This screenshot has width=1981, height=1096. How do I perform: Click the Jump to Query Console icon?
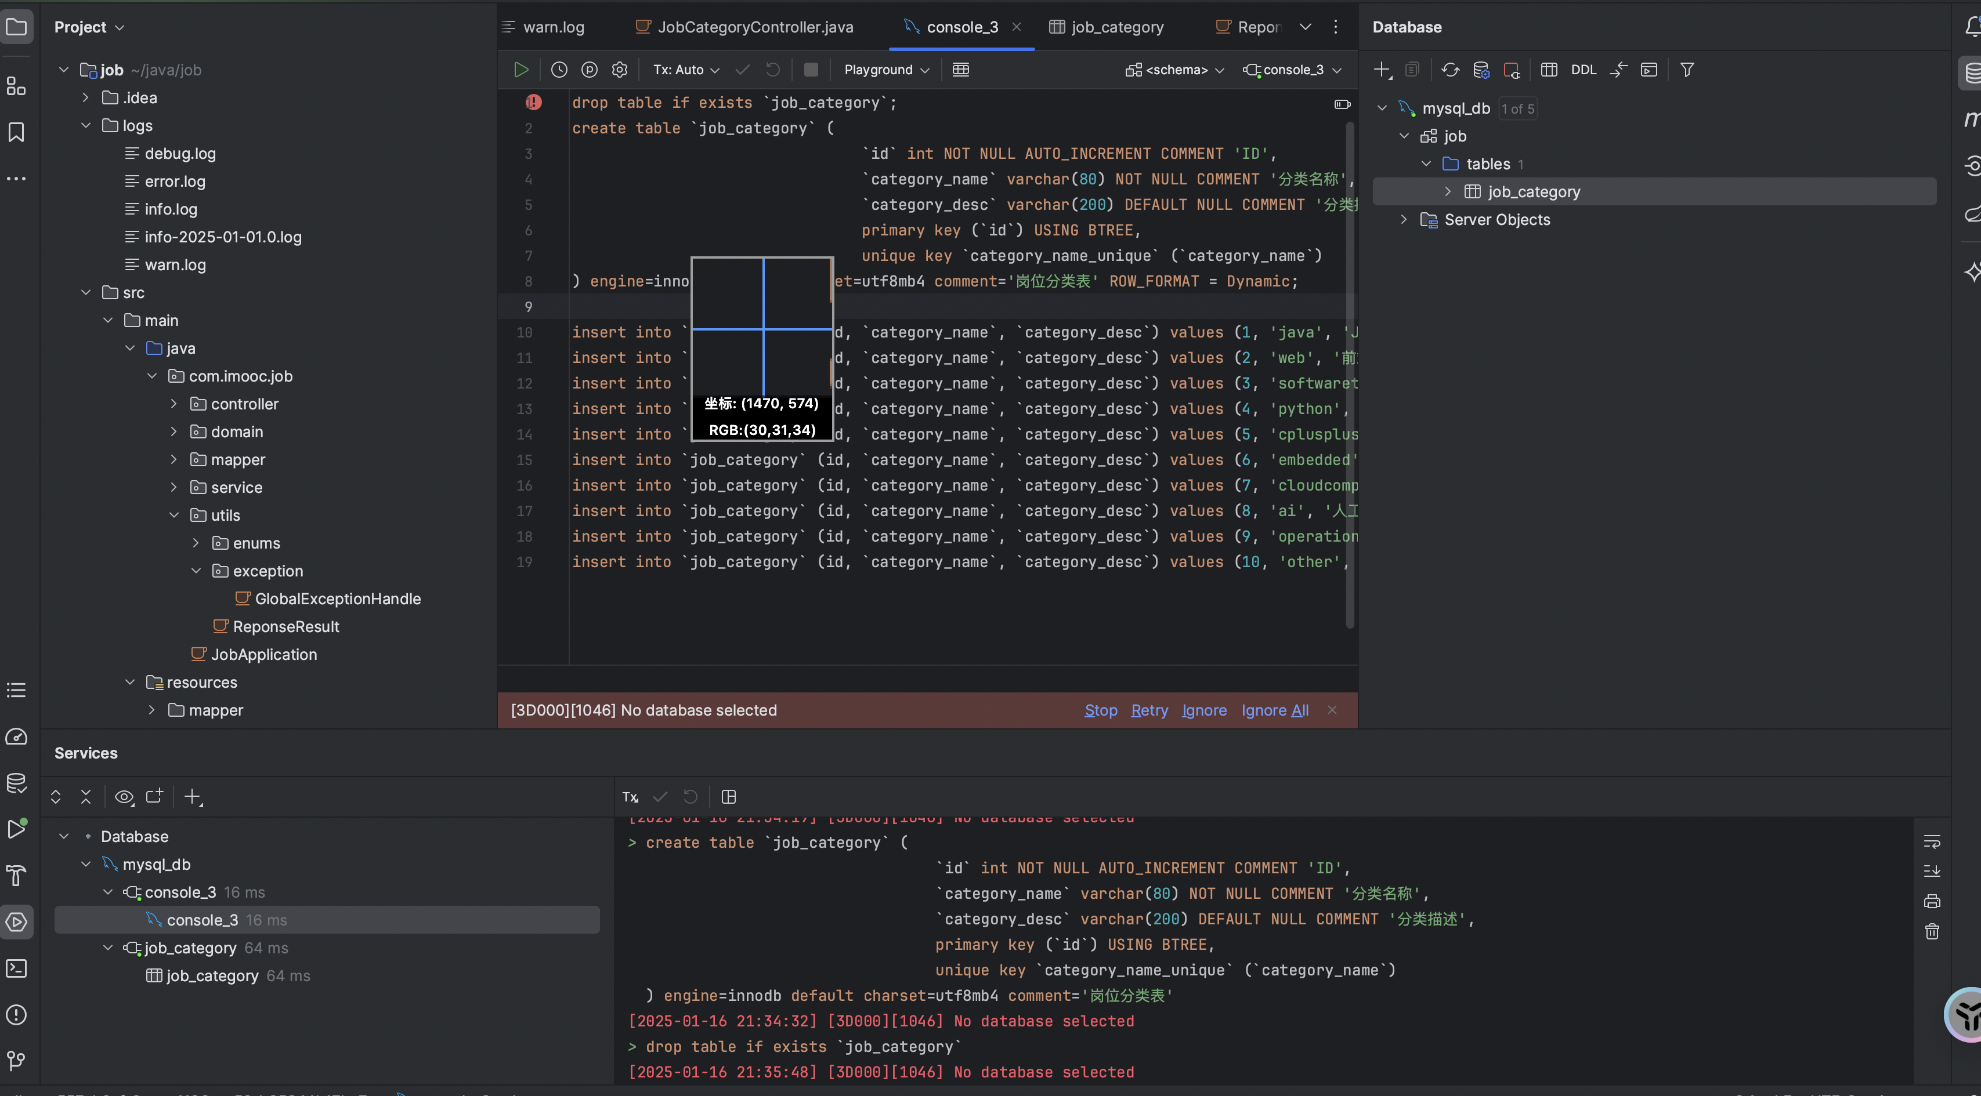(x=1649, y=70)
